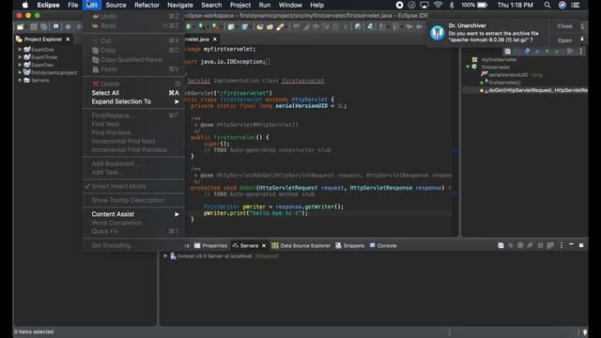Click the Dr. Unarchiver notification icon

(438, 33)
